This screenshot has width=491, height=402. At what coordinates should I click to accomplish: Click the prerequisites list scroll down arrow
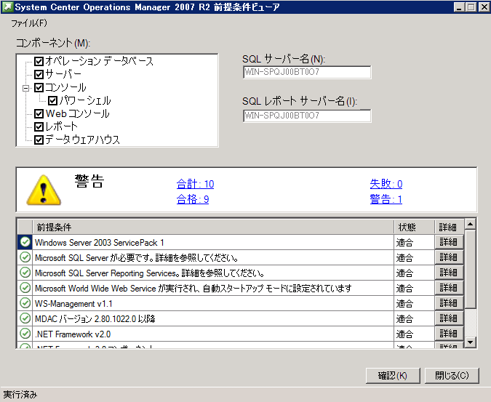470,342
